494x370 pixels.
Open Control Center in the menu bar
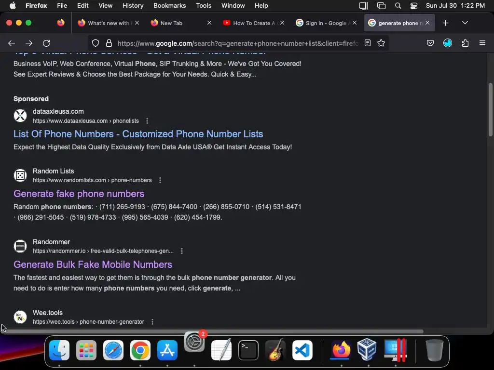(414, 6)
